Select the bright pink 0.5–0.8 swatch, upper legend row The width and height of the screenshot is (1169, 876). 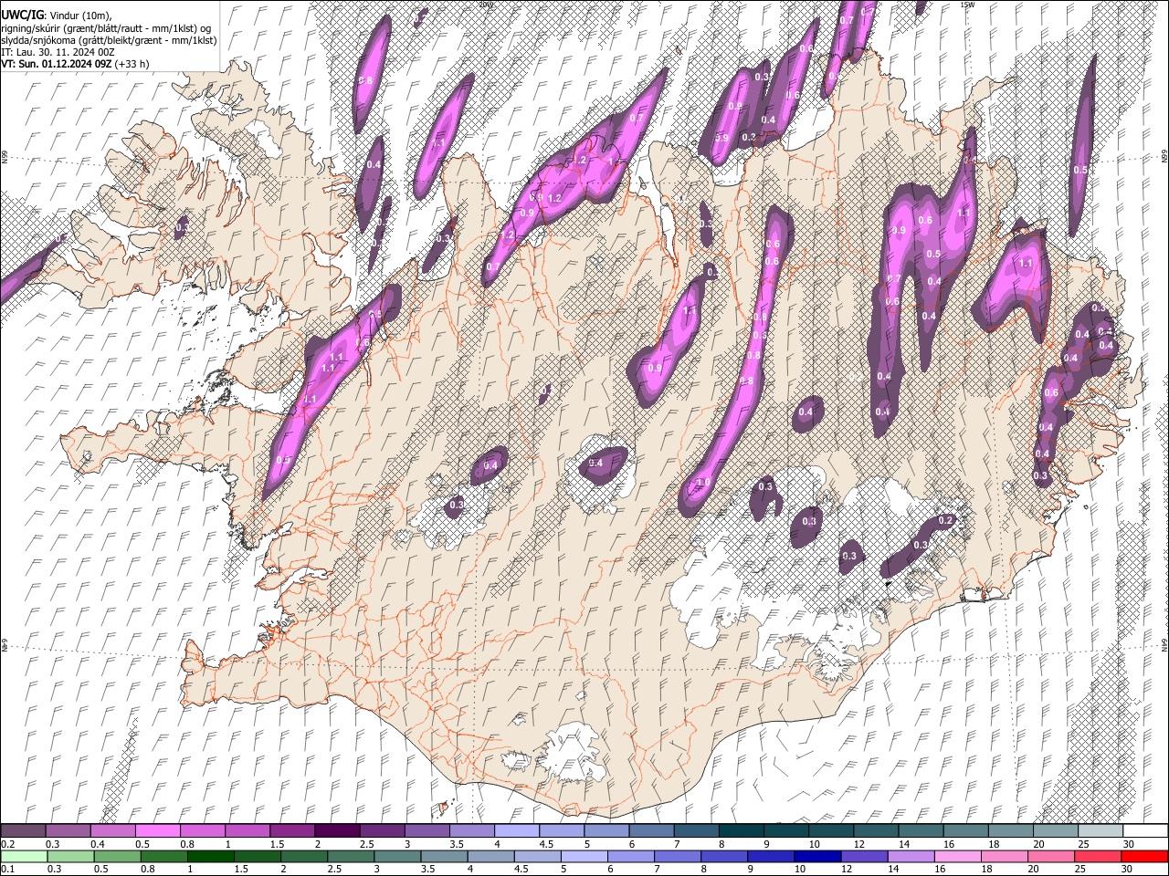(157, 831)
